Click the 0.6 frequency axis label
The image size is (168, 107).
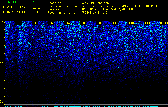2,102
